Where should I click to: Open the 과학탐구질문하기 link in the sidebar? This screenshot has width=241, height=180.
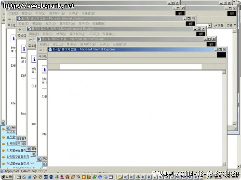(18, 156)
